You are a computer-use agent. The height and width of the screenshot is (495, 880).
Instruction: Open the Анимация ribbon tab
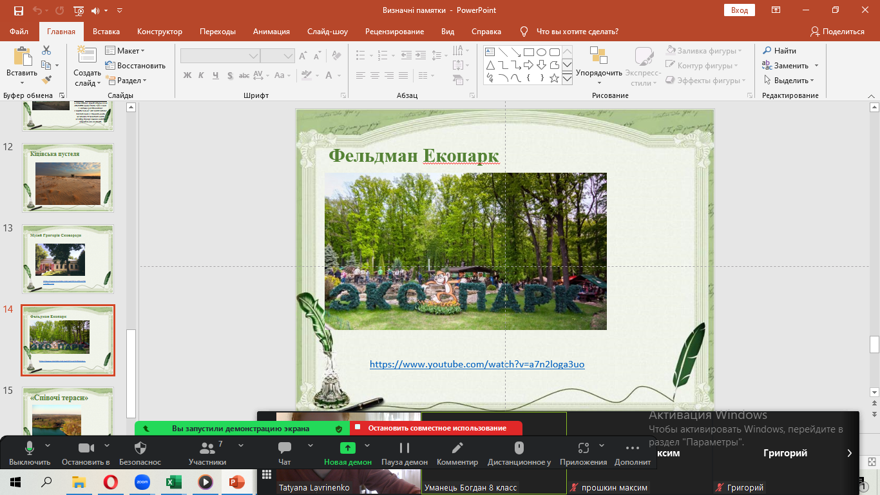pyautogui.click(x=271, y=32)
